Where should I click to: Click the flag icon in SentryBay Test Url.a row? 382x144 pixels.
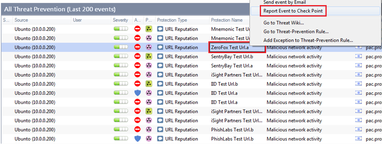tap(358, 66)
